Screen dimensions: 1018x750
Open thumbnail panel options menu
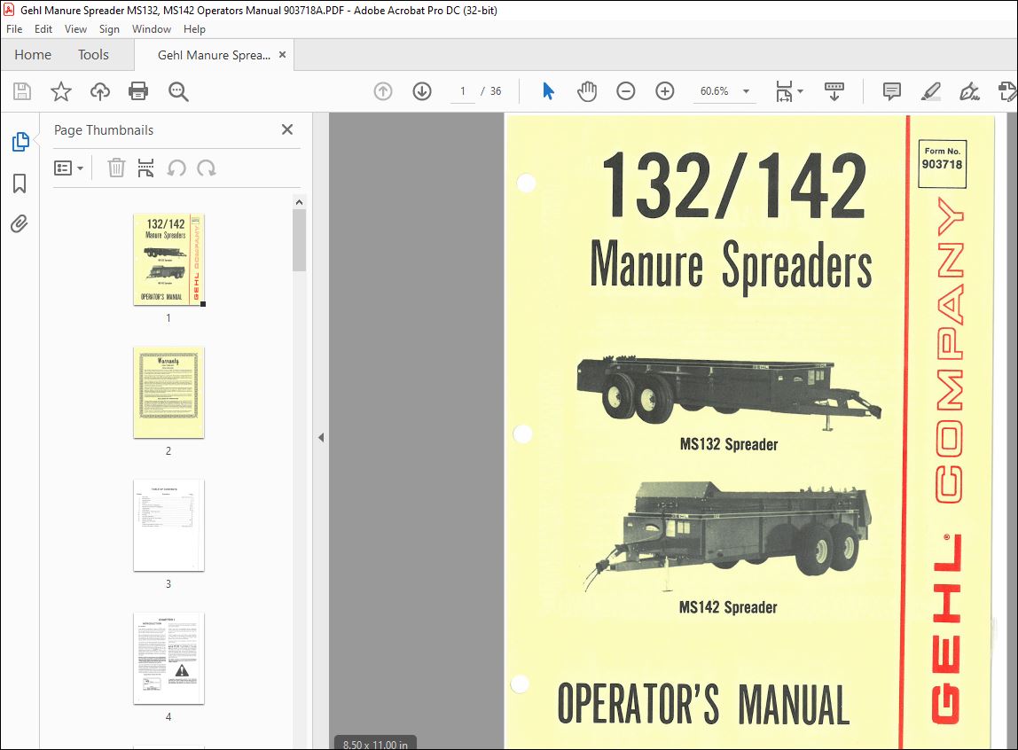click(68, 168)
